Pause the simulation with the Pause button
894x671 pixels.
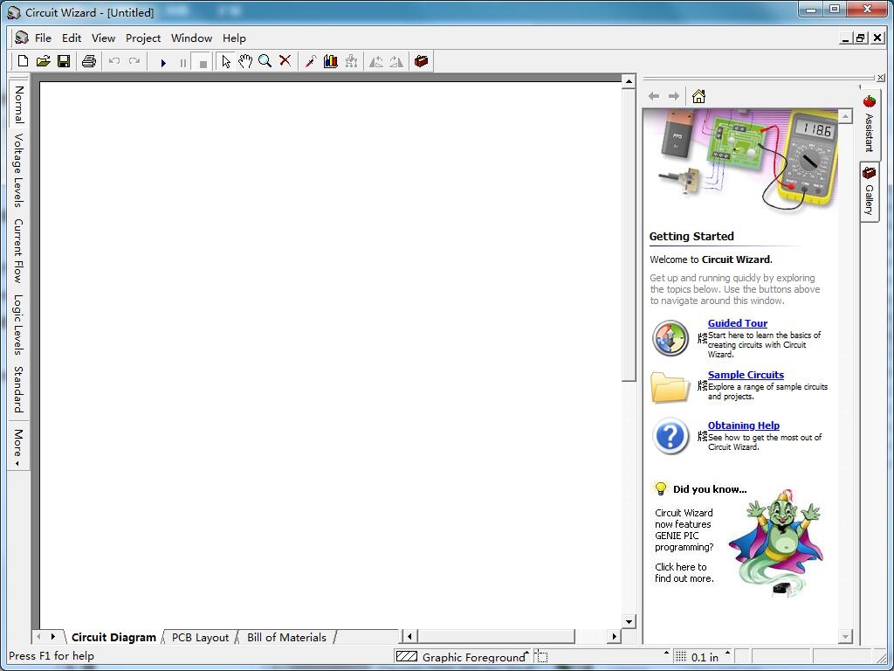point(183,62)
